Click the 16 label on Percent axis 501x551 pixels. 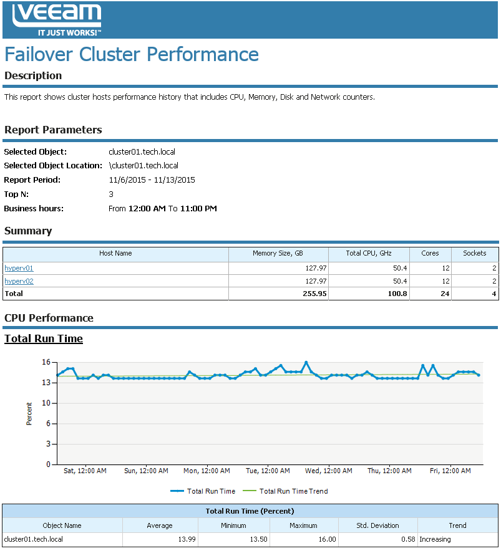46,362
